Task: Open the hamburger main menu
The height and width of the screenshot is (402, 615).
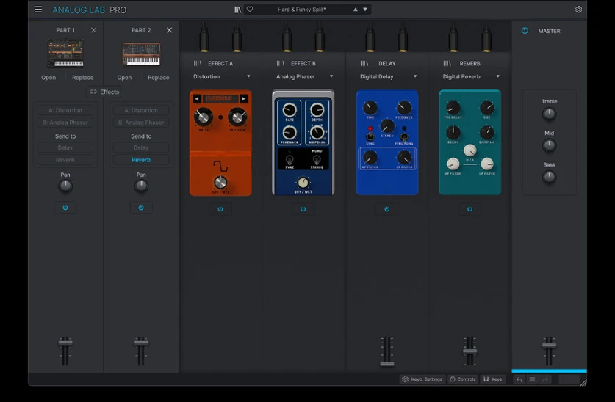Action: [38, 10]
